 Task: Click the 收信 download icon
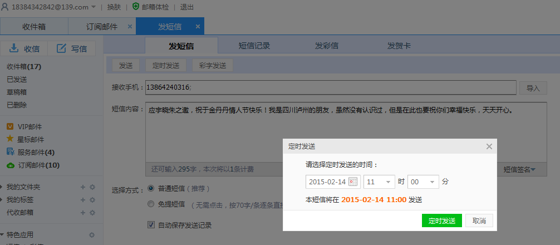click(14, 48)
